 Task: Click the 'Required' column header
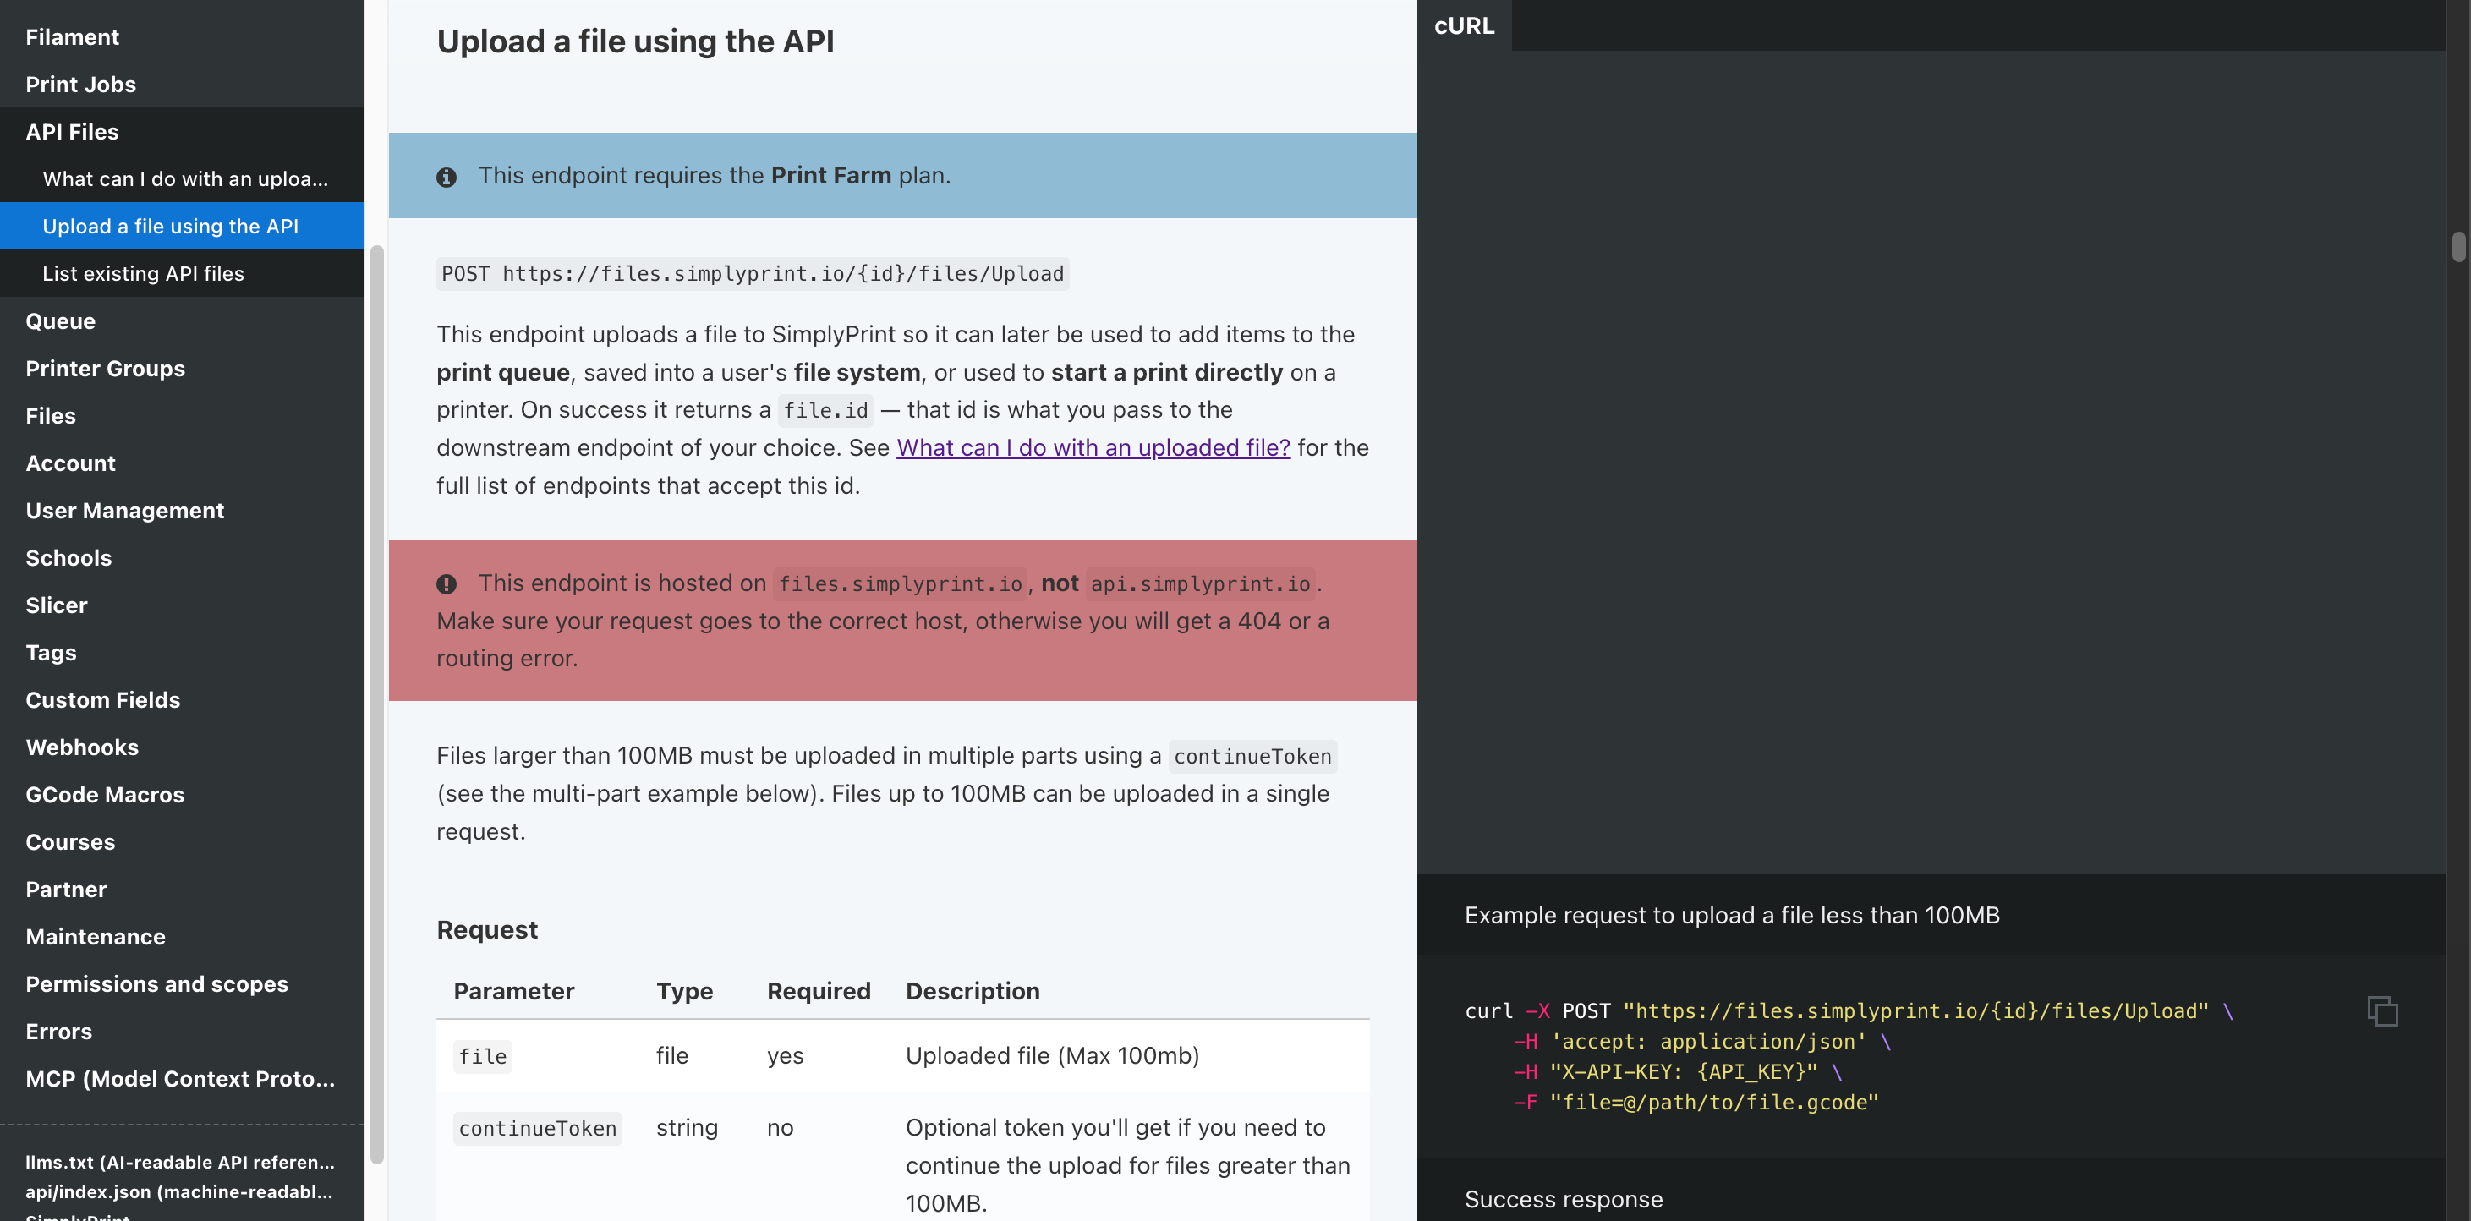click(819, 991)
